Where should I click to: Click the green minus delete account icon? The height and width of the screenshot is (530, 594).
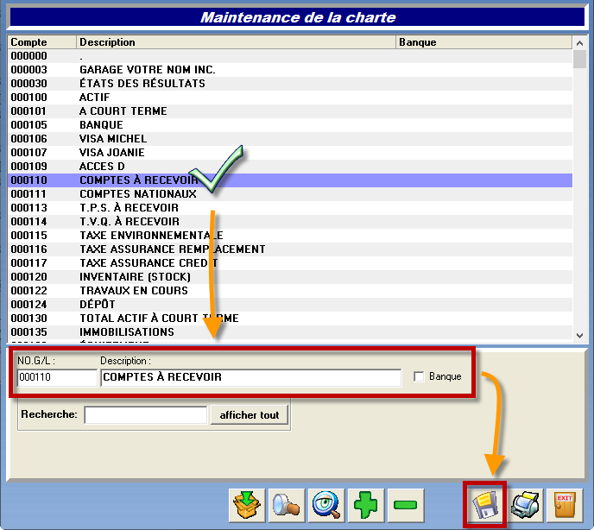[x=406, y=505]
